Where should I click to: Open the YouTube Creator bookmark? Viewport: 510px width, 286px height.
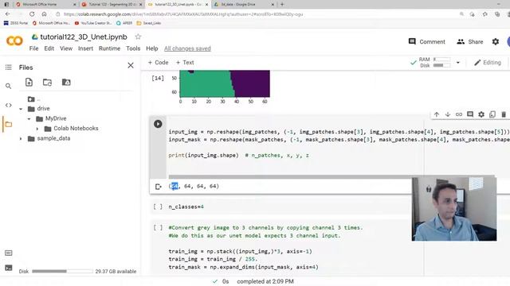coord(93,23)
